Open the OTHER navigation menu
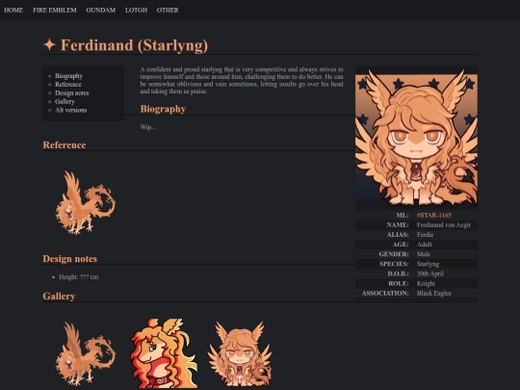 click(x=168, y=10)
